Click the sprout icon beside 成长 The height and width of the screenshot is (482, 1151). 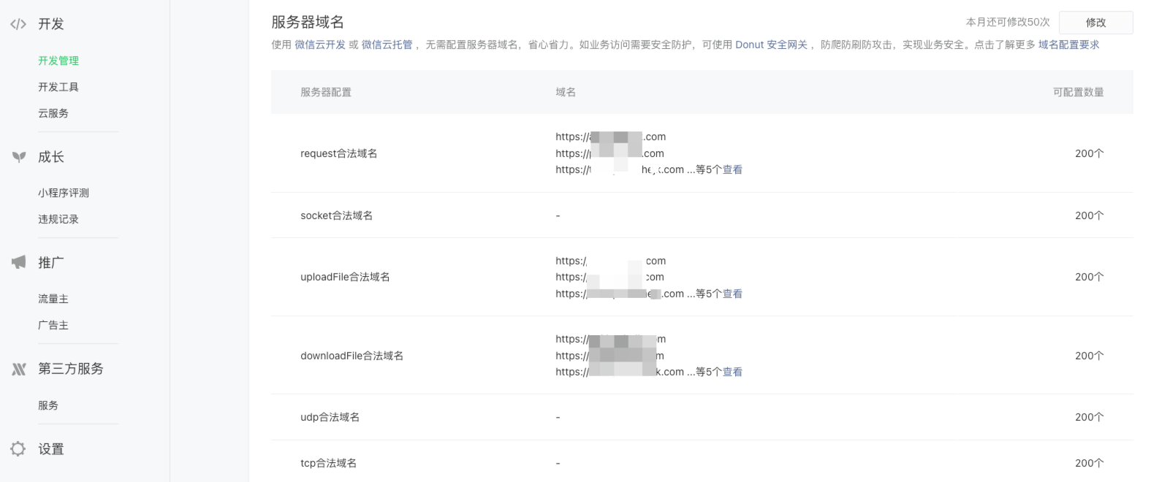tap(19, 157)
